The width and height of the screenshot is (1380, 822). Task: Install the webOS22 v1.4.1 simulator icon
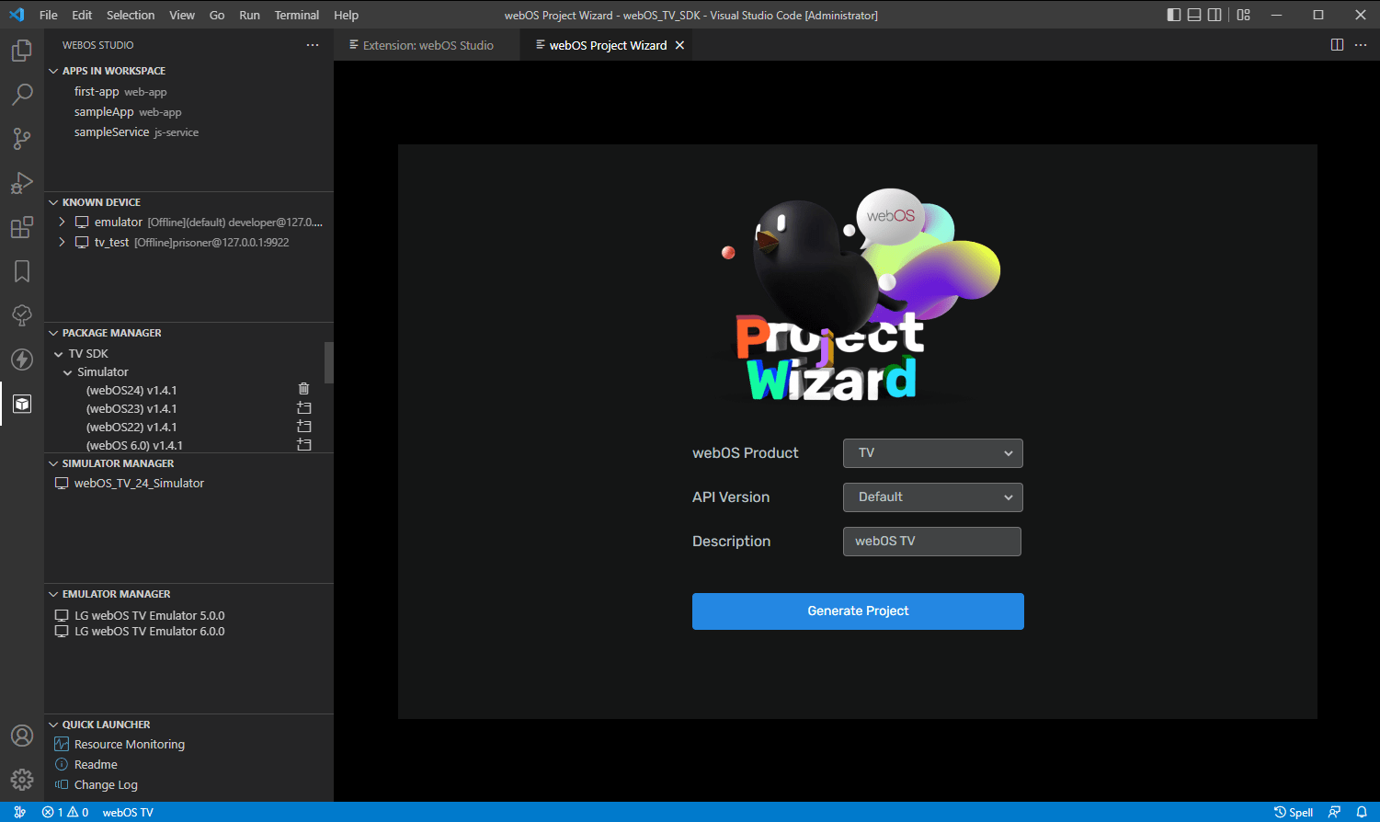coord(304,427)
